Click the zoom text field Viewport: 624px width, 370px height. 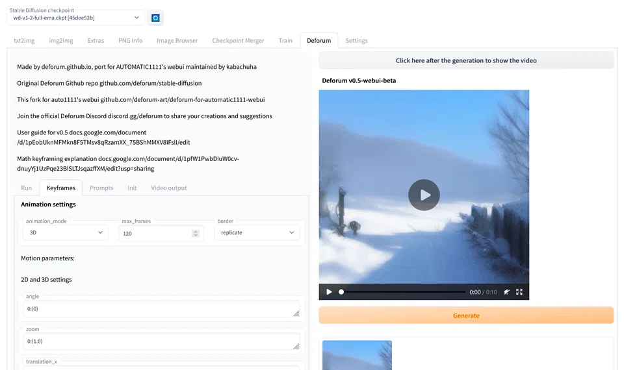click(161, 341)
